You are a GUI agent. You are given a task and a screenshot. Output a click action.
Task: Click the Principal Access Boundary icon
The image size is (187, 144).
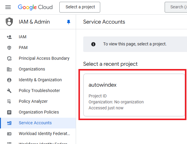(9, 59)
